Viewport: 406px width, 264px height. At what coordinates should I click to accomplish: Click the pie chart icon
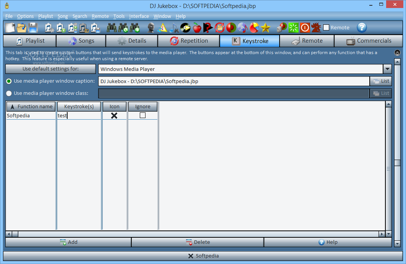tap(254, 28)
